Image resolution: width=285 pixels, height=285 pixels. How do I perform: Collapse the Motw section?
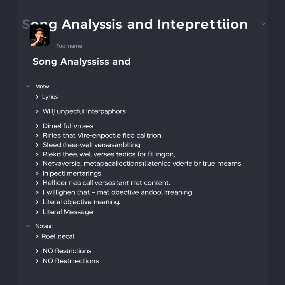point(28,86)
